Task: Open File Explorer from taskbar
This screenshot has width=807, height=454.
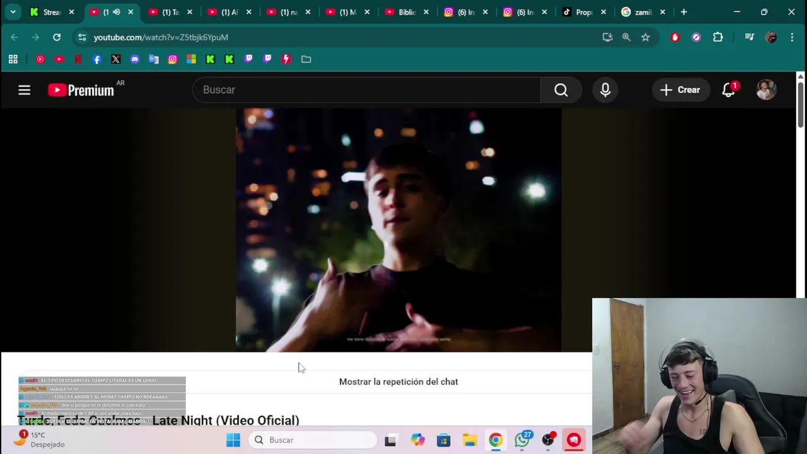Action: pyautogui.click(x=470, y=440)
